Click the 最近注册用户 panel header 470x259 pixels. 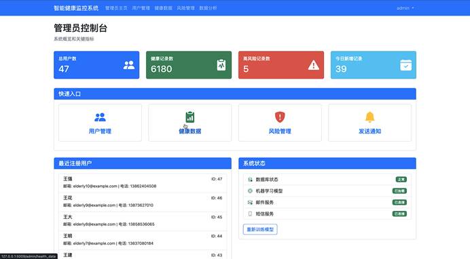click(143, 163)
